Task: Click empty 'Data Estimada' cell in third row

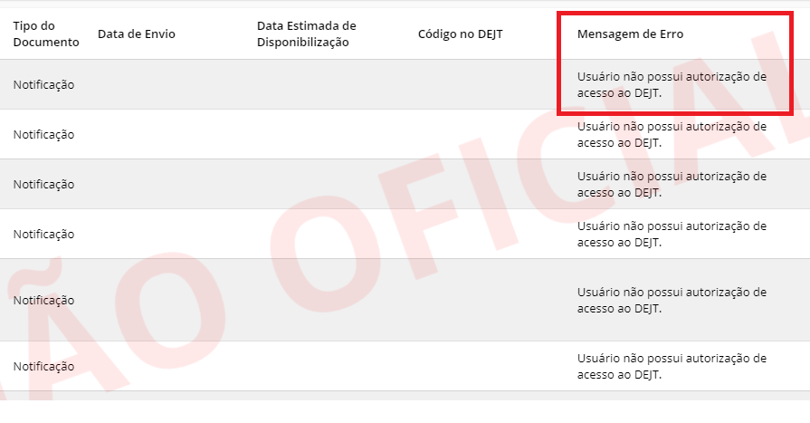Action: tap(330, 185)
